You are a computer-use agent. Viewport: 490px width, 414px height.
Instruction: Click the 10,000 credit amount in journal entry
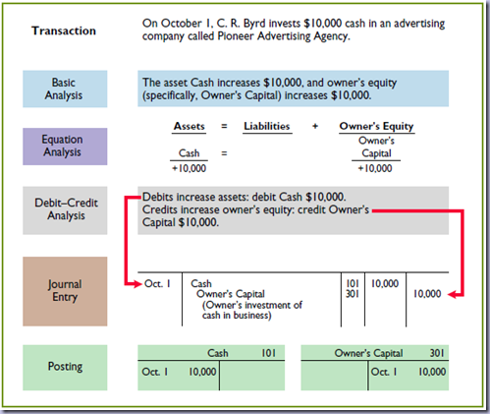(x=427, y=294)
